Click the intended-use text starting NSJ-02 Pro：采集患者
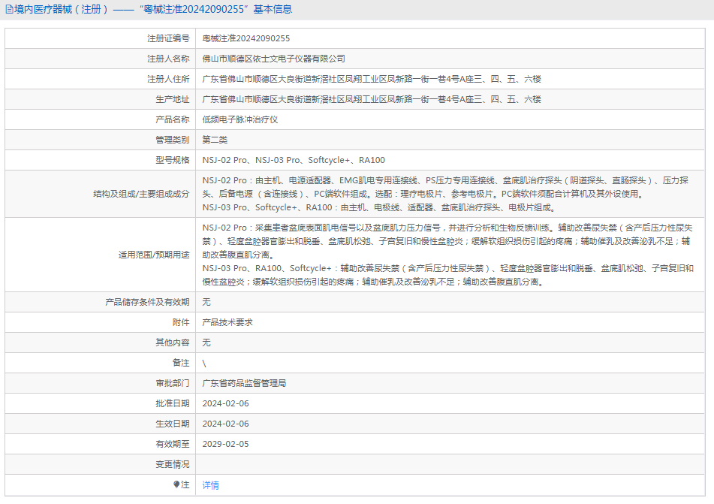The height and width of the screenshot is (504, 714). [x=447, y=255]
